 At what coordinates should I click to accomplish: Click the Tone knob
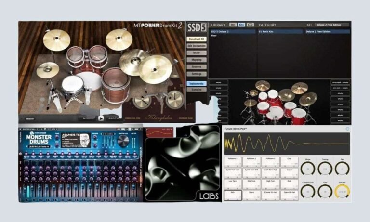(x=325, y=192)
